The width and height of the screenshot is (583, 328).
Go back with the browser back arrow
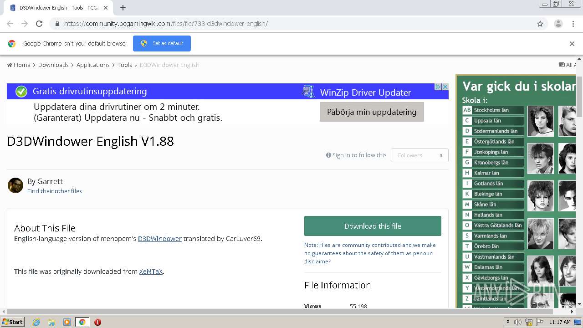point(10,24)
